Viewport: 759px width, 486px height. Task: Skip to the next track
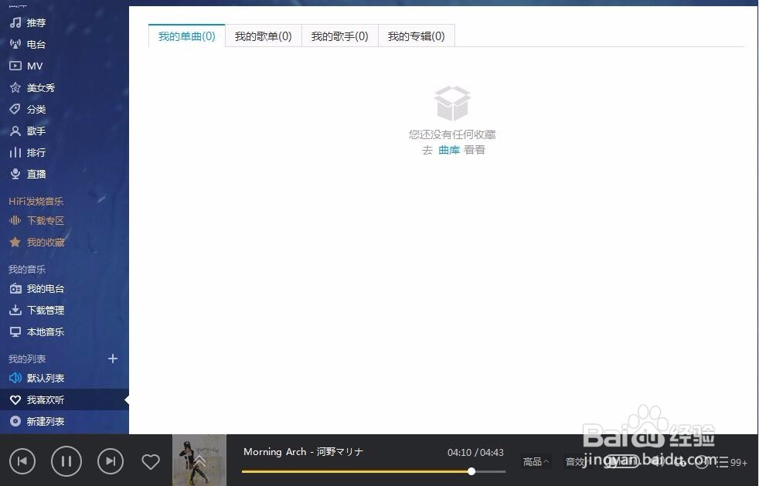[x=111, y=461]
